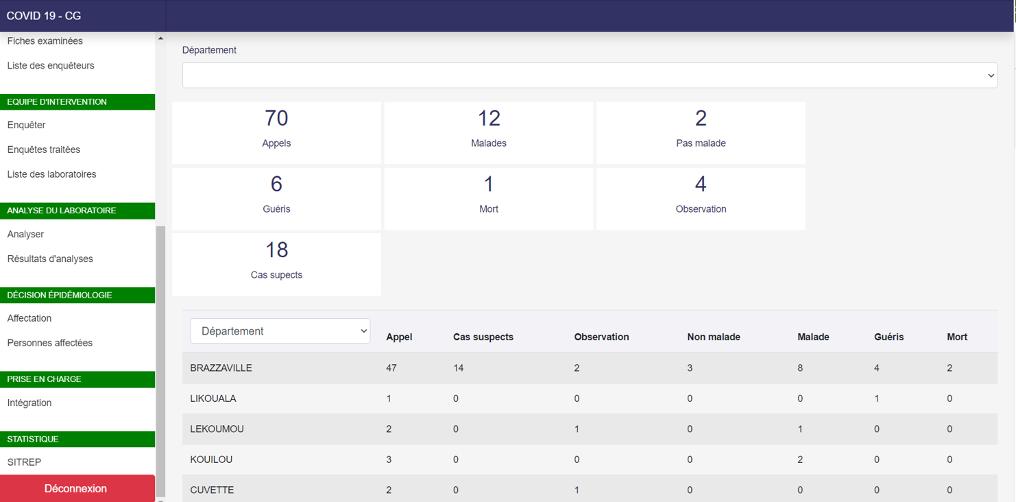Open Enquêtes traitées page
Screen dimensions: 1016x502
[43, 150]
